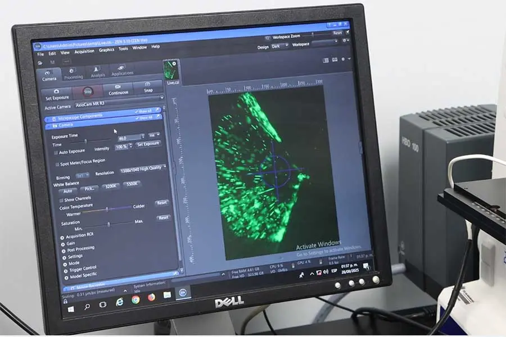The width and height of the screenshot is (506, 337).
Task: Open the Acquisition menu
Action: tap(84, 51)
